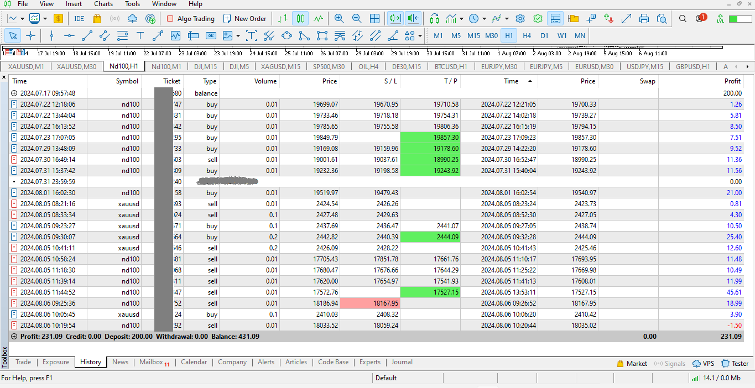Click the New Order button

[x=244, y=18]
